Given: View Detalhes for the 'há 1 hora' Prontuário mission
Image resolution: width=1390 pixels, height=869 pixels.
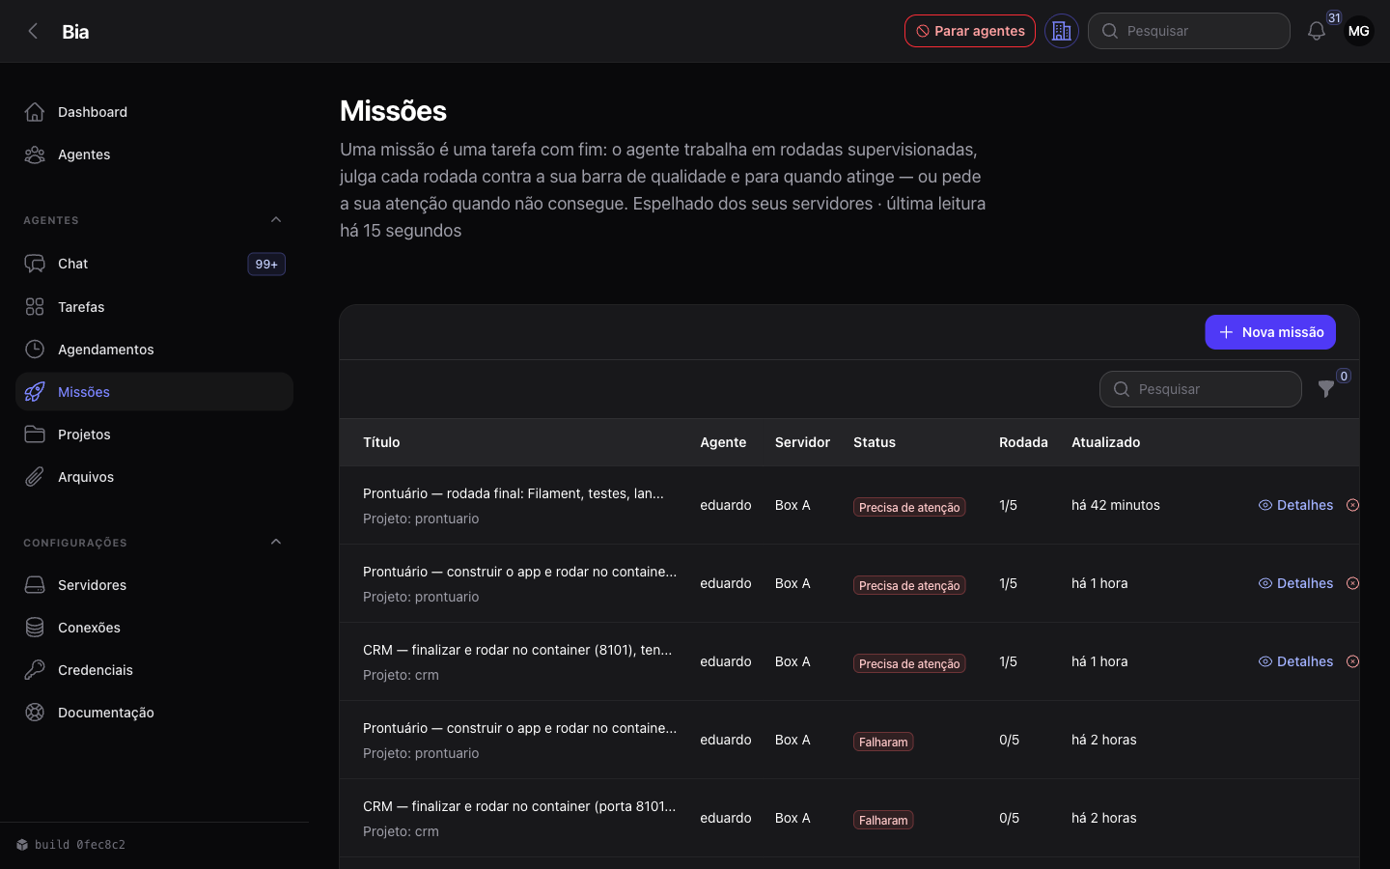Looking at the screenshot, I should click(1295, 583).
